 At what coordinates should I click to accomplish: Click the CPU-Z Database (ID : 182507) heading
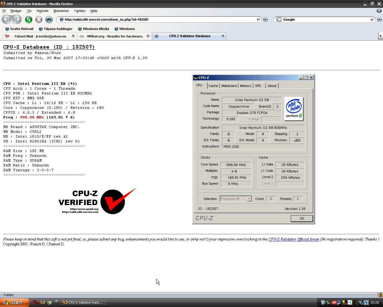pos(49,47)
